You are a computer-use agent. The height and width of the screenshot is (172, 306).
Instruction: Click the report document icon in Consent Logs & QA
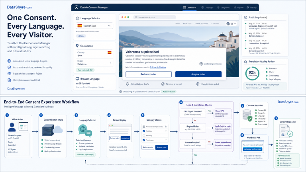(x=286, y=131)
